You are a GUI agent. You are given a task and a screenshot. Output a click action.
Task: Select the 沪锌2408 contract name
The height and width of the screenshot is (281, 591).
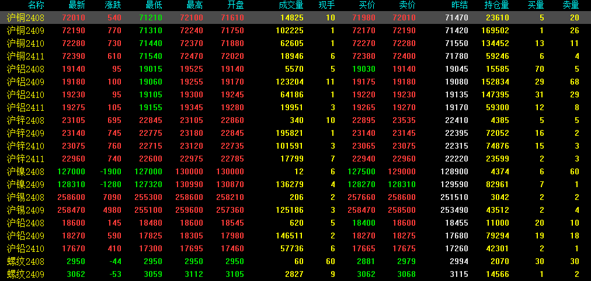[26, 120]
